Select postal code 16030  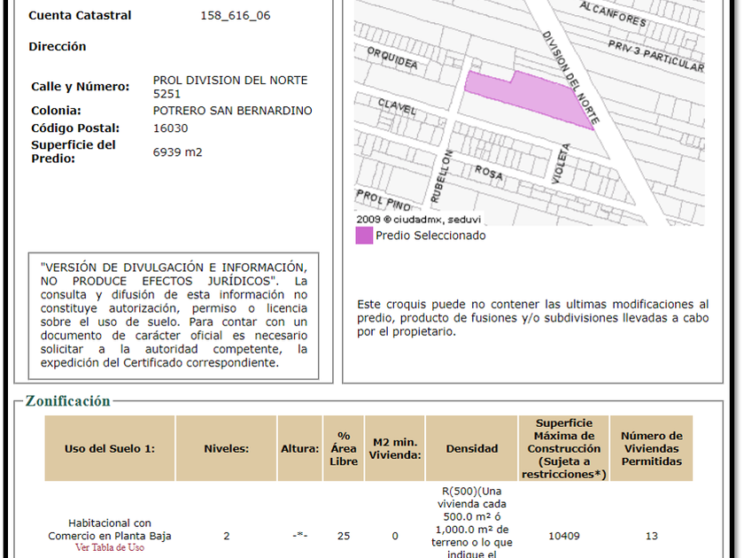coord(170,128)
